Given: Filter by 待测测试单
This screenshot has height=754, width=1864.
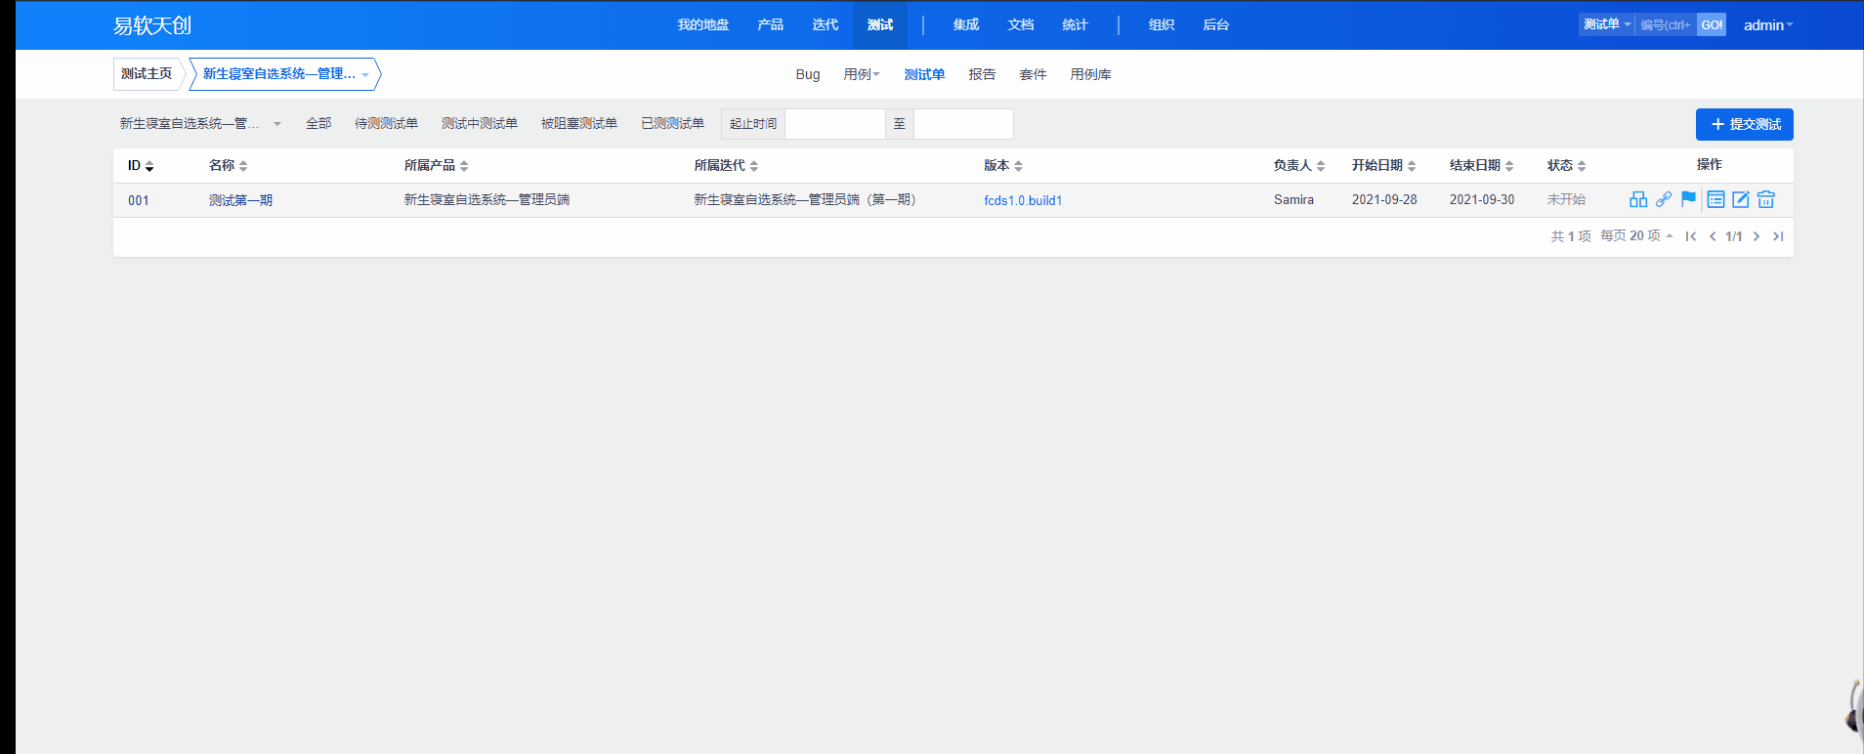Looking at the screenshot, I should click(386, 124).
